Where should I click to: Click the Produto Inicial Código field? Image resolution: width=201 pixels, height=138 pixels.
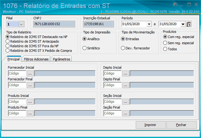coord(17,102)
